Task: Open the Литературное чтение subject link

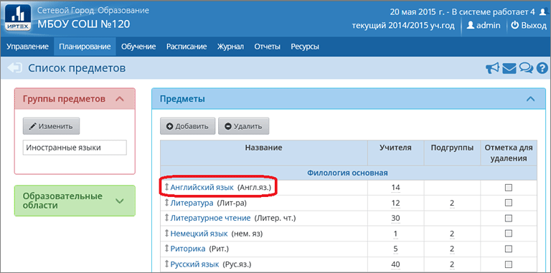Action: (210, 219)
